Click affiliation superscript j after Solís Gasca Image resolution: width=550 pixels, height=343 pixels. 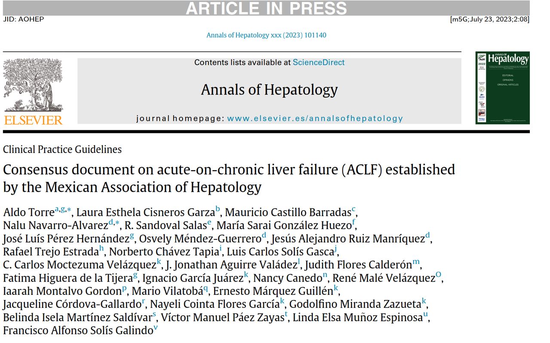pyautogui.click(x=336, y=249)
